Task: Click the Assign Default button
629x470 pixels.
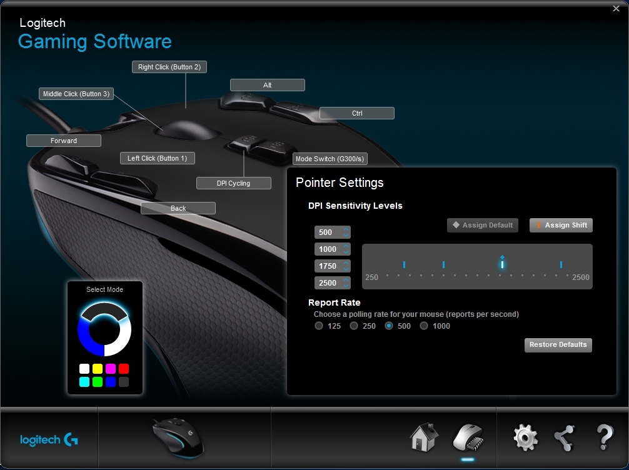Action: (483, 225)
